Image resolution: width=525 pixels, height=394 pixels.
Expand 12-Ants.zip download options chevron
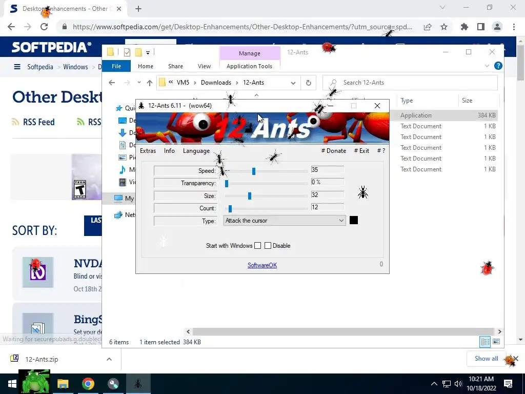(109, 359)
